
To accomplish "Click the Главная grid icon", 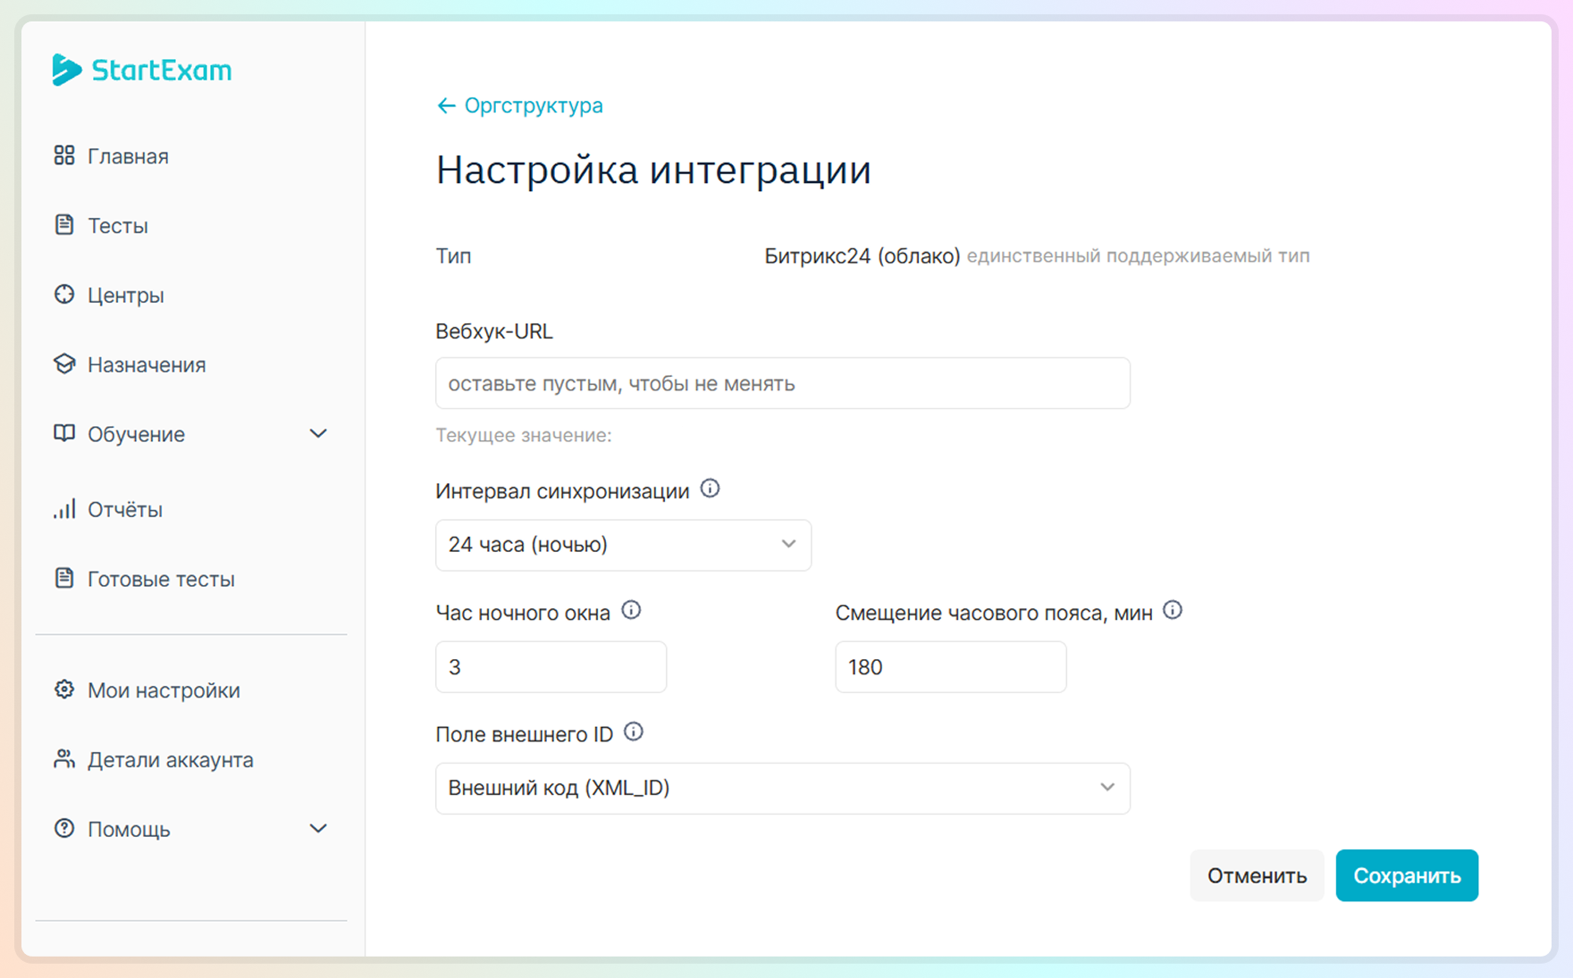I will (x=64, y=155).
